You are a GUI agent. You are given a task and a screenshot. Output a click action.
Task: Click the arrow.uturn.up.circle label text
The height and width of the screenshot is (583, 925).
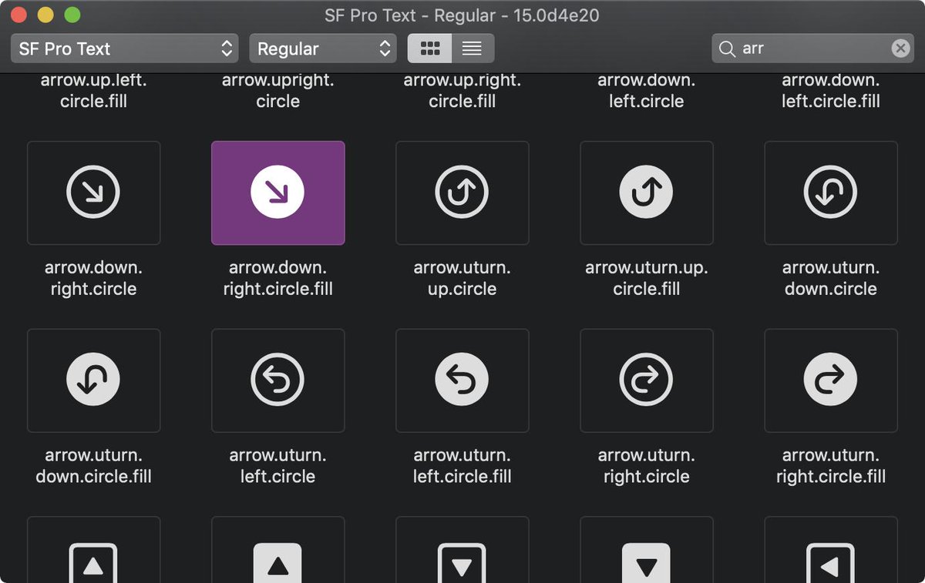(462, 279)
